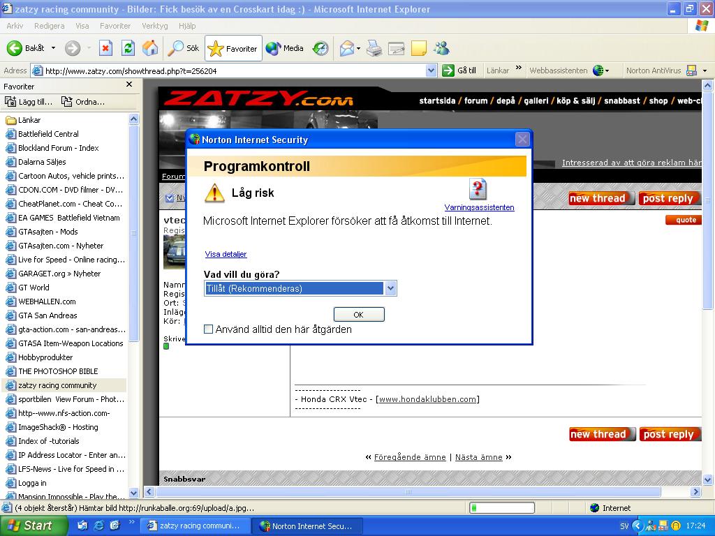Confirm with the OK button
Image resolution: width=715 pixels, height=536 pixels.
pos(359,315)
